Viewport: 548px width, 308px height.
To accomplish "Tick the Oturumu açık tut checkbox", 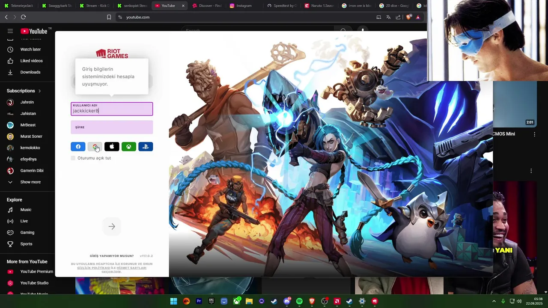I will point(73,158).
